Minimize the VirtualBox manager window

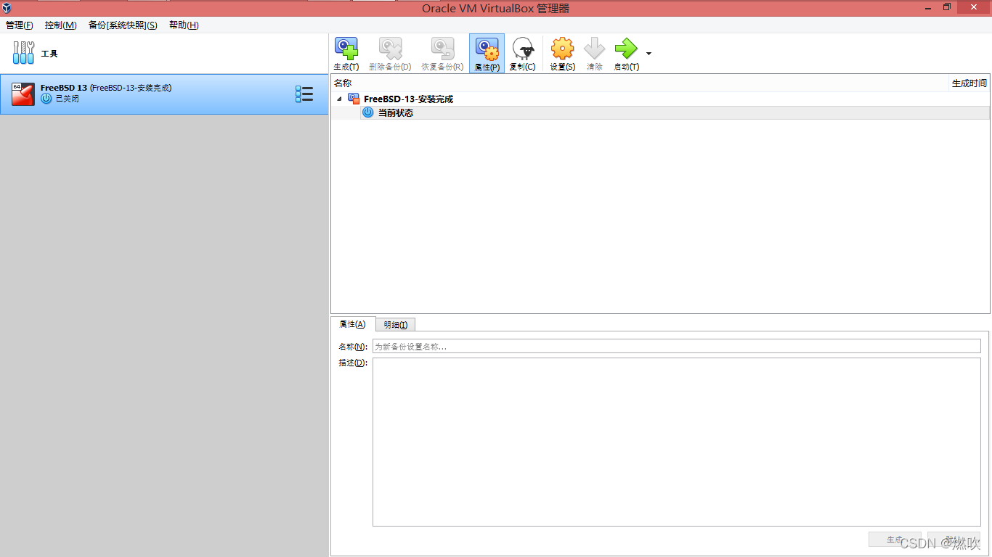928,7
